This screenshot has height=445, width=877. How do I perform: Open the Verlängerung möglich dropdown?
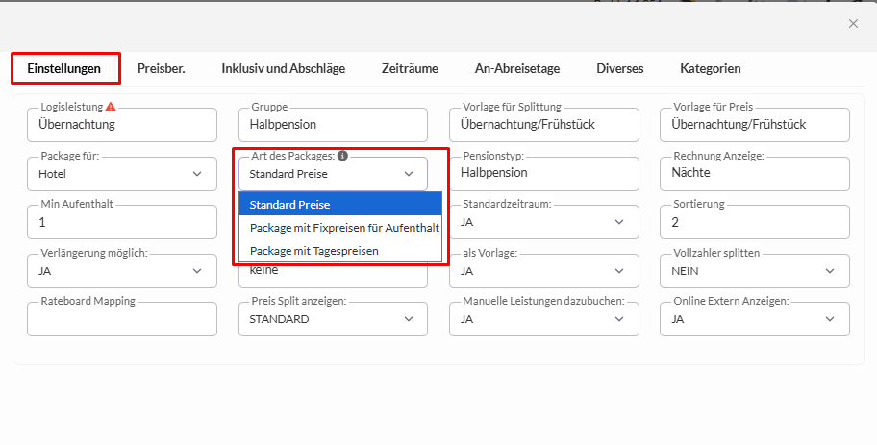pyautogui.click(x=121, y=271)
